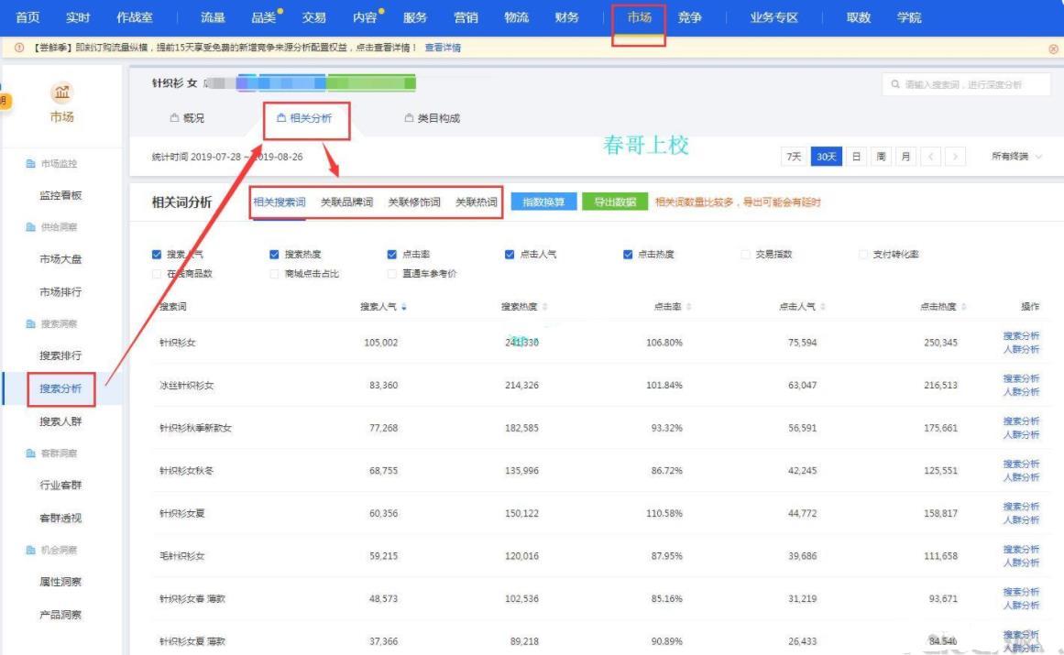Viewport: 1064px width, 655px height.
Task: Enable the 交易指数 checkbox
Action: click(x=746, y=255)
